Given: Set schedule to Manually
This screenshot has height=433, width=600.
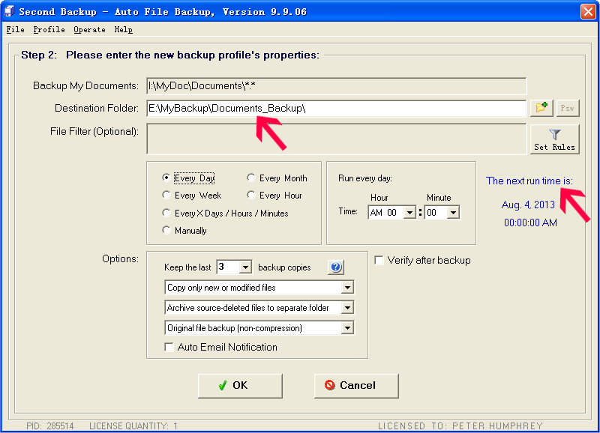Looking at the screenshot, I should point(166,230).
